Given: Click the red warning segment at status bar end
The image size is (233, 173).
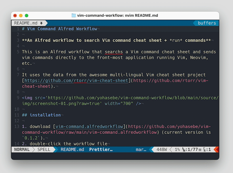Looking at the screenshot, I should click(x=217, y=149).
